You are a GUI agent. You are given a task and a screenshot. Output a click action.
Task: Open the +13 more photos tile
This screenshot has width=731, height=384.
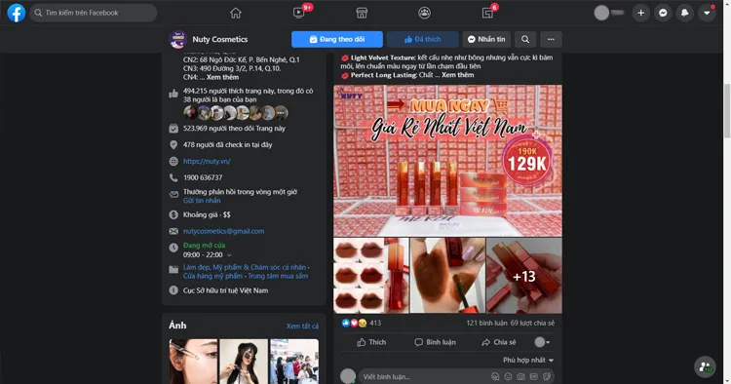coord(524,276)
